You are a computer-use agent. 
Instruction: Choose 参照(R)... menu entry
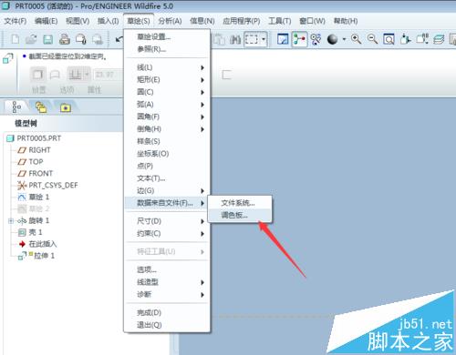point(167,49)
